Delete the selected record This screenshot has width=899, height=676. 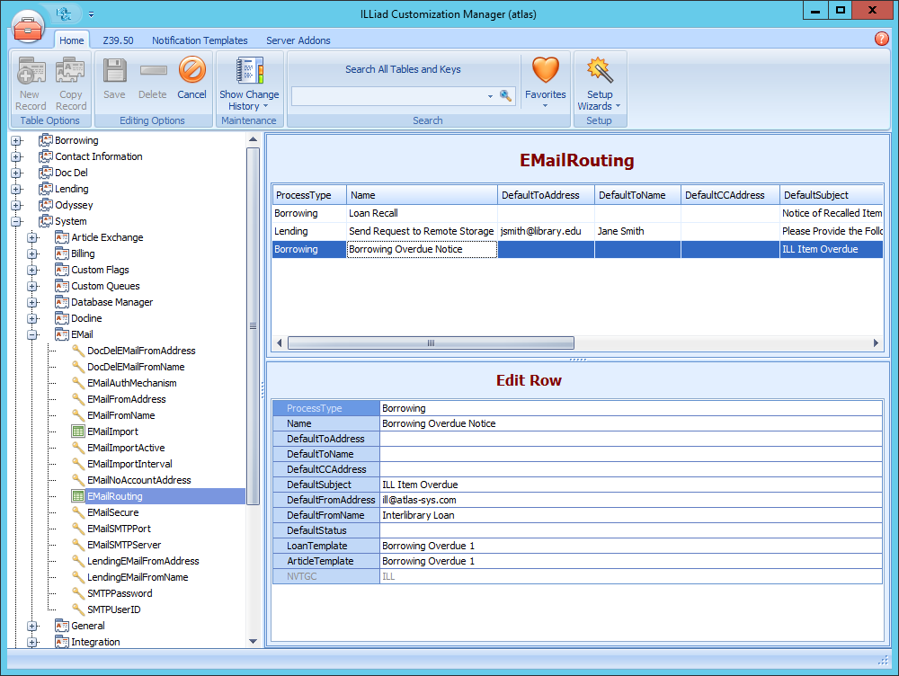pos(153,81)
